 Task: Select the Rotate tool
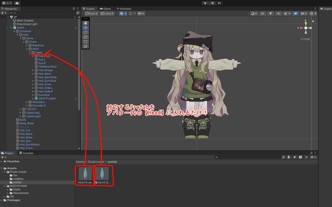click(x=86, y=32)
